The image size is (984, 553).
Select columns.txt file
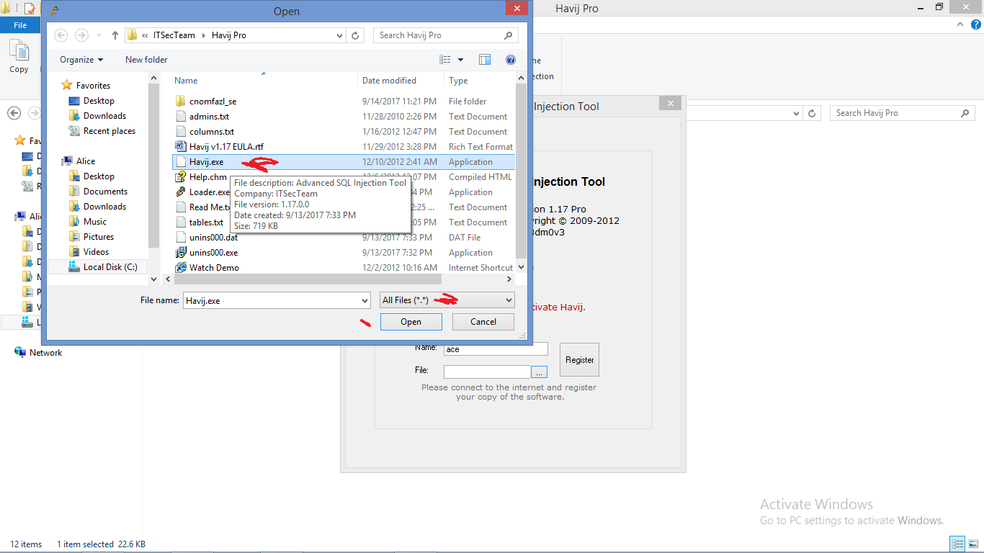click(212, 132)
